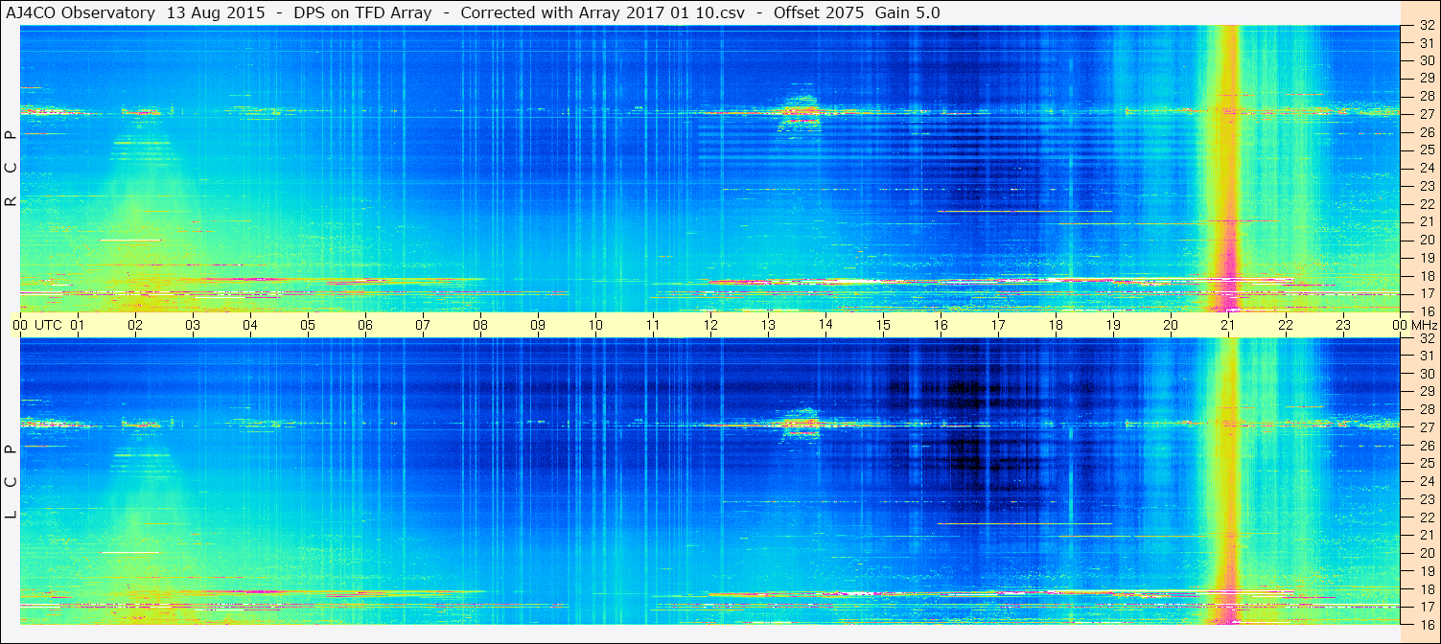The width and height of the screenshot is (1441, 644).
Task: Click the 18 MHz tick of LCP panel
Action: coord(1426,589)
